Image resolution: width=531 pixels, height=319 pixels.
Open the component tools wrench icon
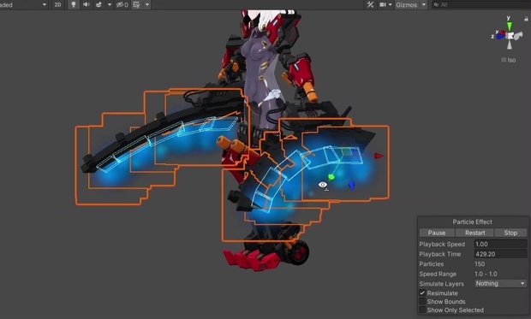point(370,5)
